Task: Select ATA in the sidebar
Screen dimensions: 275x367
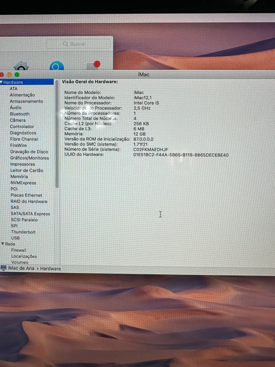Action: (13, 89)
